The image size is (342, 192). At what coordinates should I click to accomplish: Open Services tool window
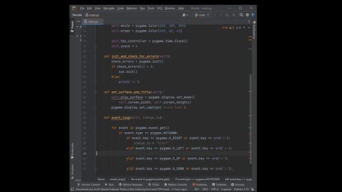click(238, 185)
